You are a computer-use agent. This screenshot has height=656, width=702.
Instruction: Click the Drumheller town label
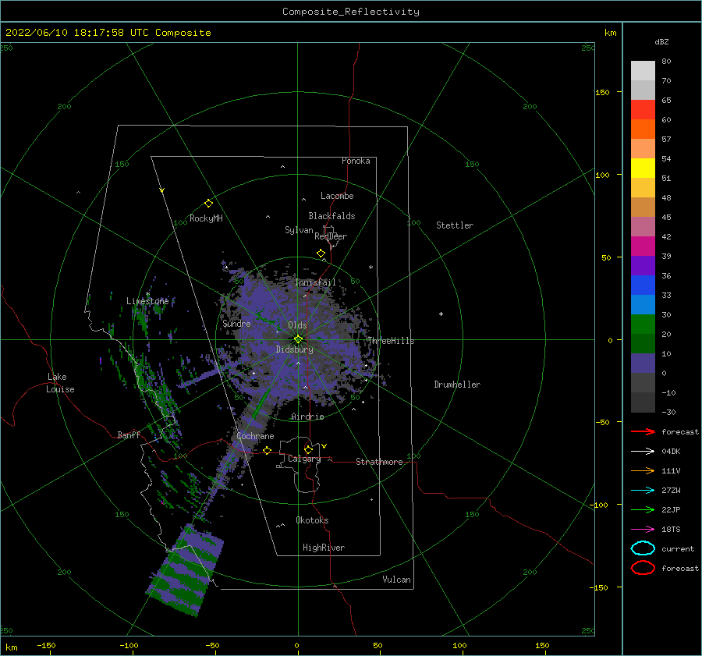point(457,385)
